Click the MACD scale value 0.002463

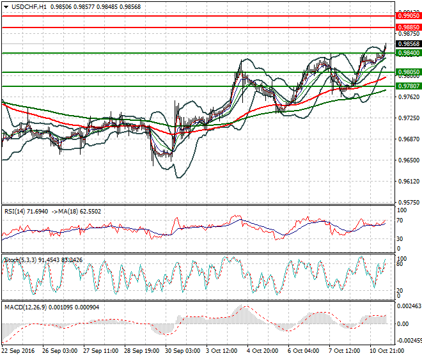[409, 306]
